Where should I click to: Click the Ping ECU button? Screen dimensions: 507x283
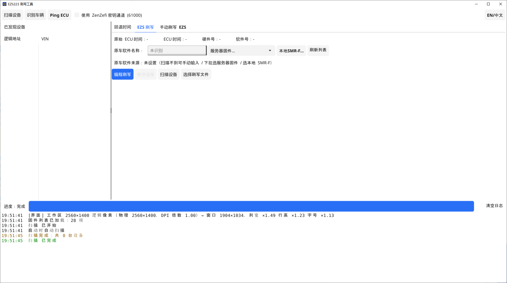click(59, 15)
